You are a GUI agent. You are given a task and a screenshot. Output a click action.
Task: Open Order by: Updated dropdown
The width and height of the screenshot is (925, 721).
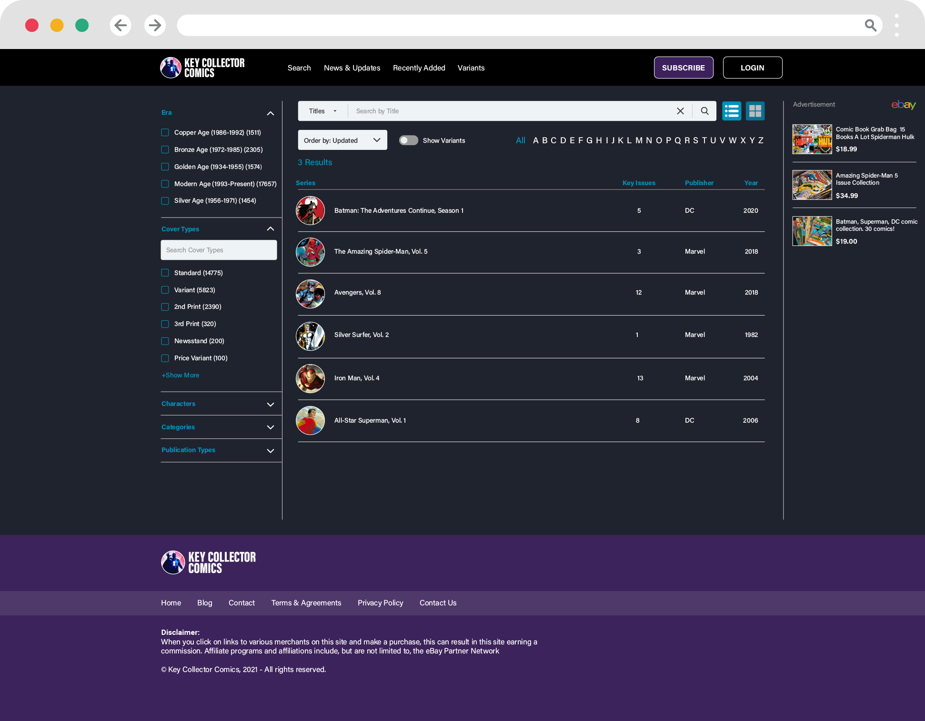(x=342, y=140)
